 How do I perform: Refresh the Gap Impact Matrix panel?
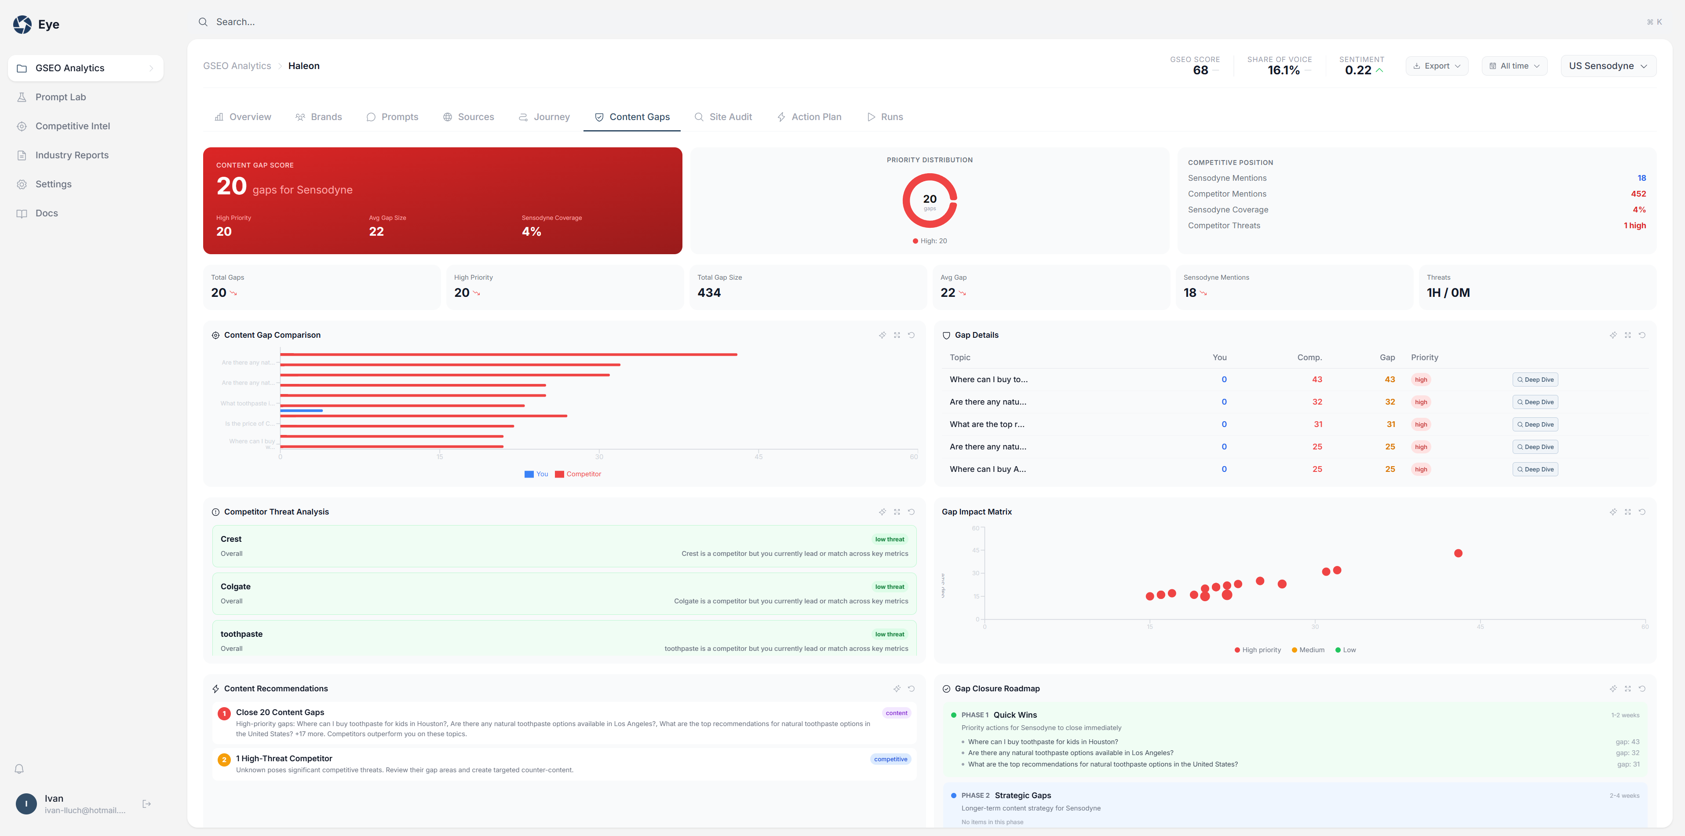click(x=1642, y=511)
